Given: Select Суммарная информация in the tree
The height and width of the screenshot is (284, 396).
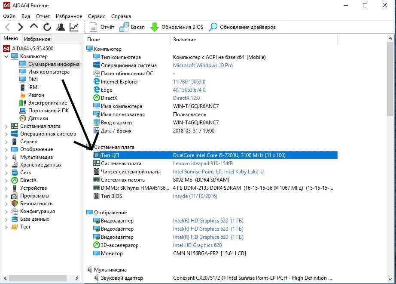Looking at the screenshot, I should coord(50,64).
